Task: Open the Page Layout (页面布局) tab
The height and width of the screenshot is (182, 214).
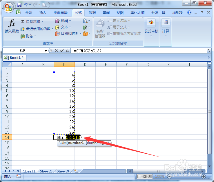Action: pos(61,13)
